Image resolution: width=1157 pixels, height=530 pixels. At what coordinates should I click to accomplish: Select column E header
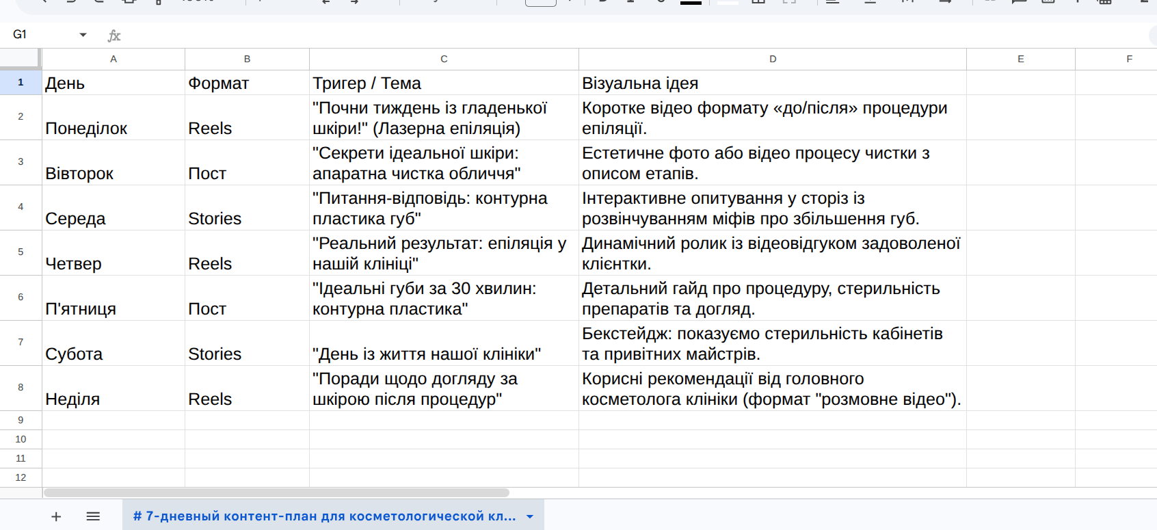point(1021,59)
